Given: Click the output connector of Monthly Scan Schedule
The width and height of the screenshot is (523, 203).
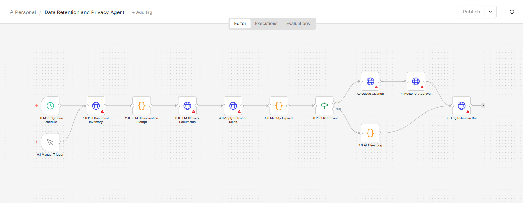Looking at the screenshot, I should (59, 106).
